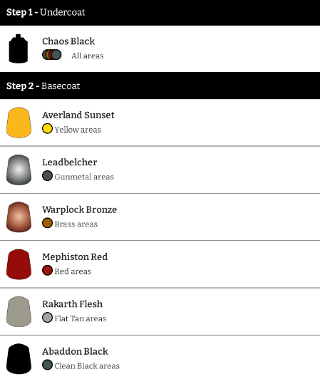Viewport: 320px width, 379px height.
Task: Open the Warplock Bronze paint name
Action: pos(79,209)
